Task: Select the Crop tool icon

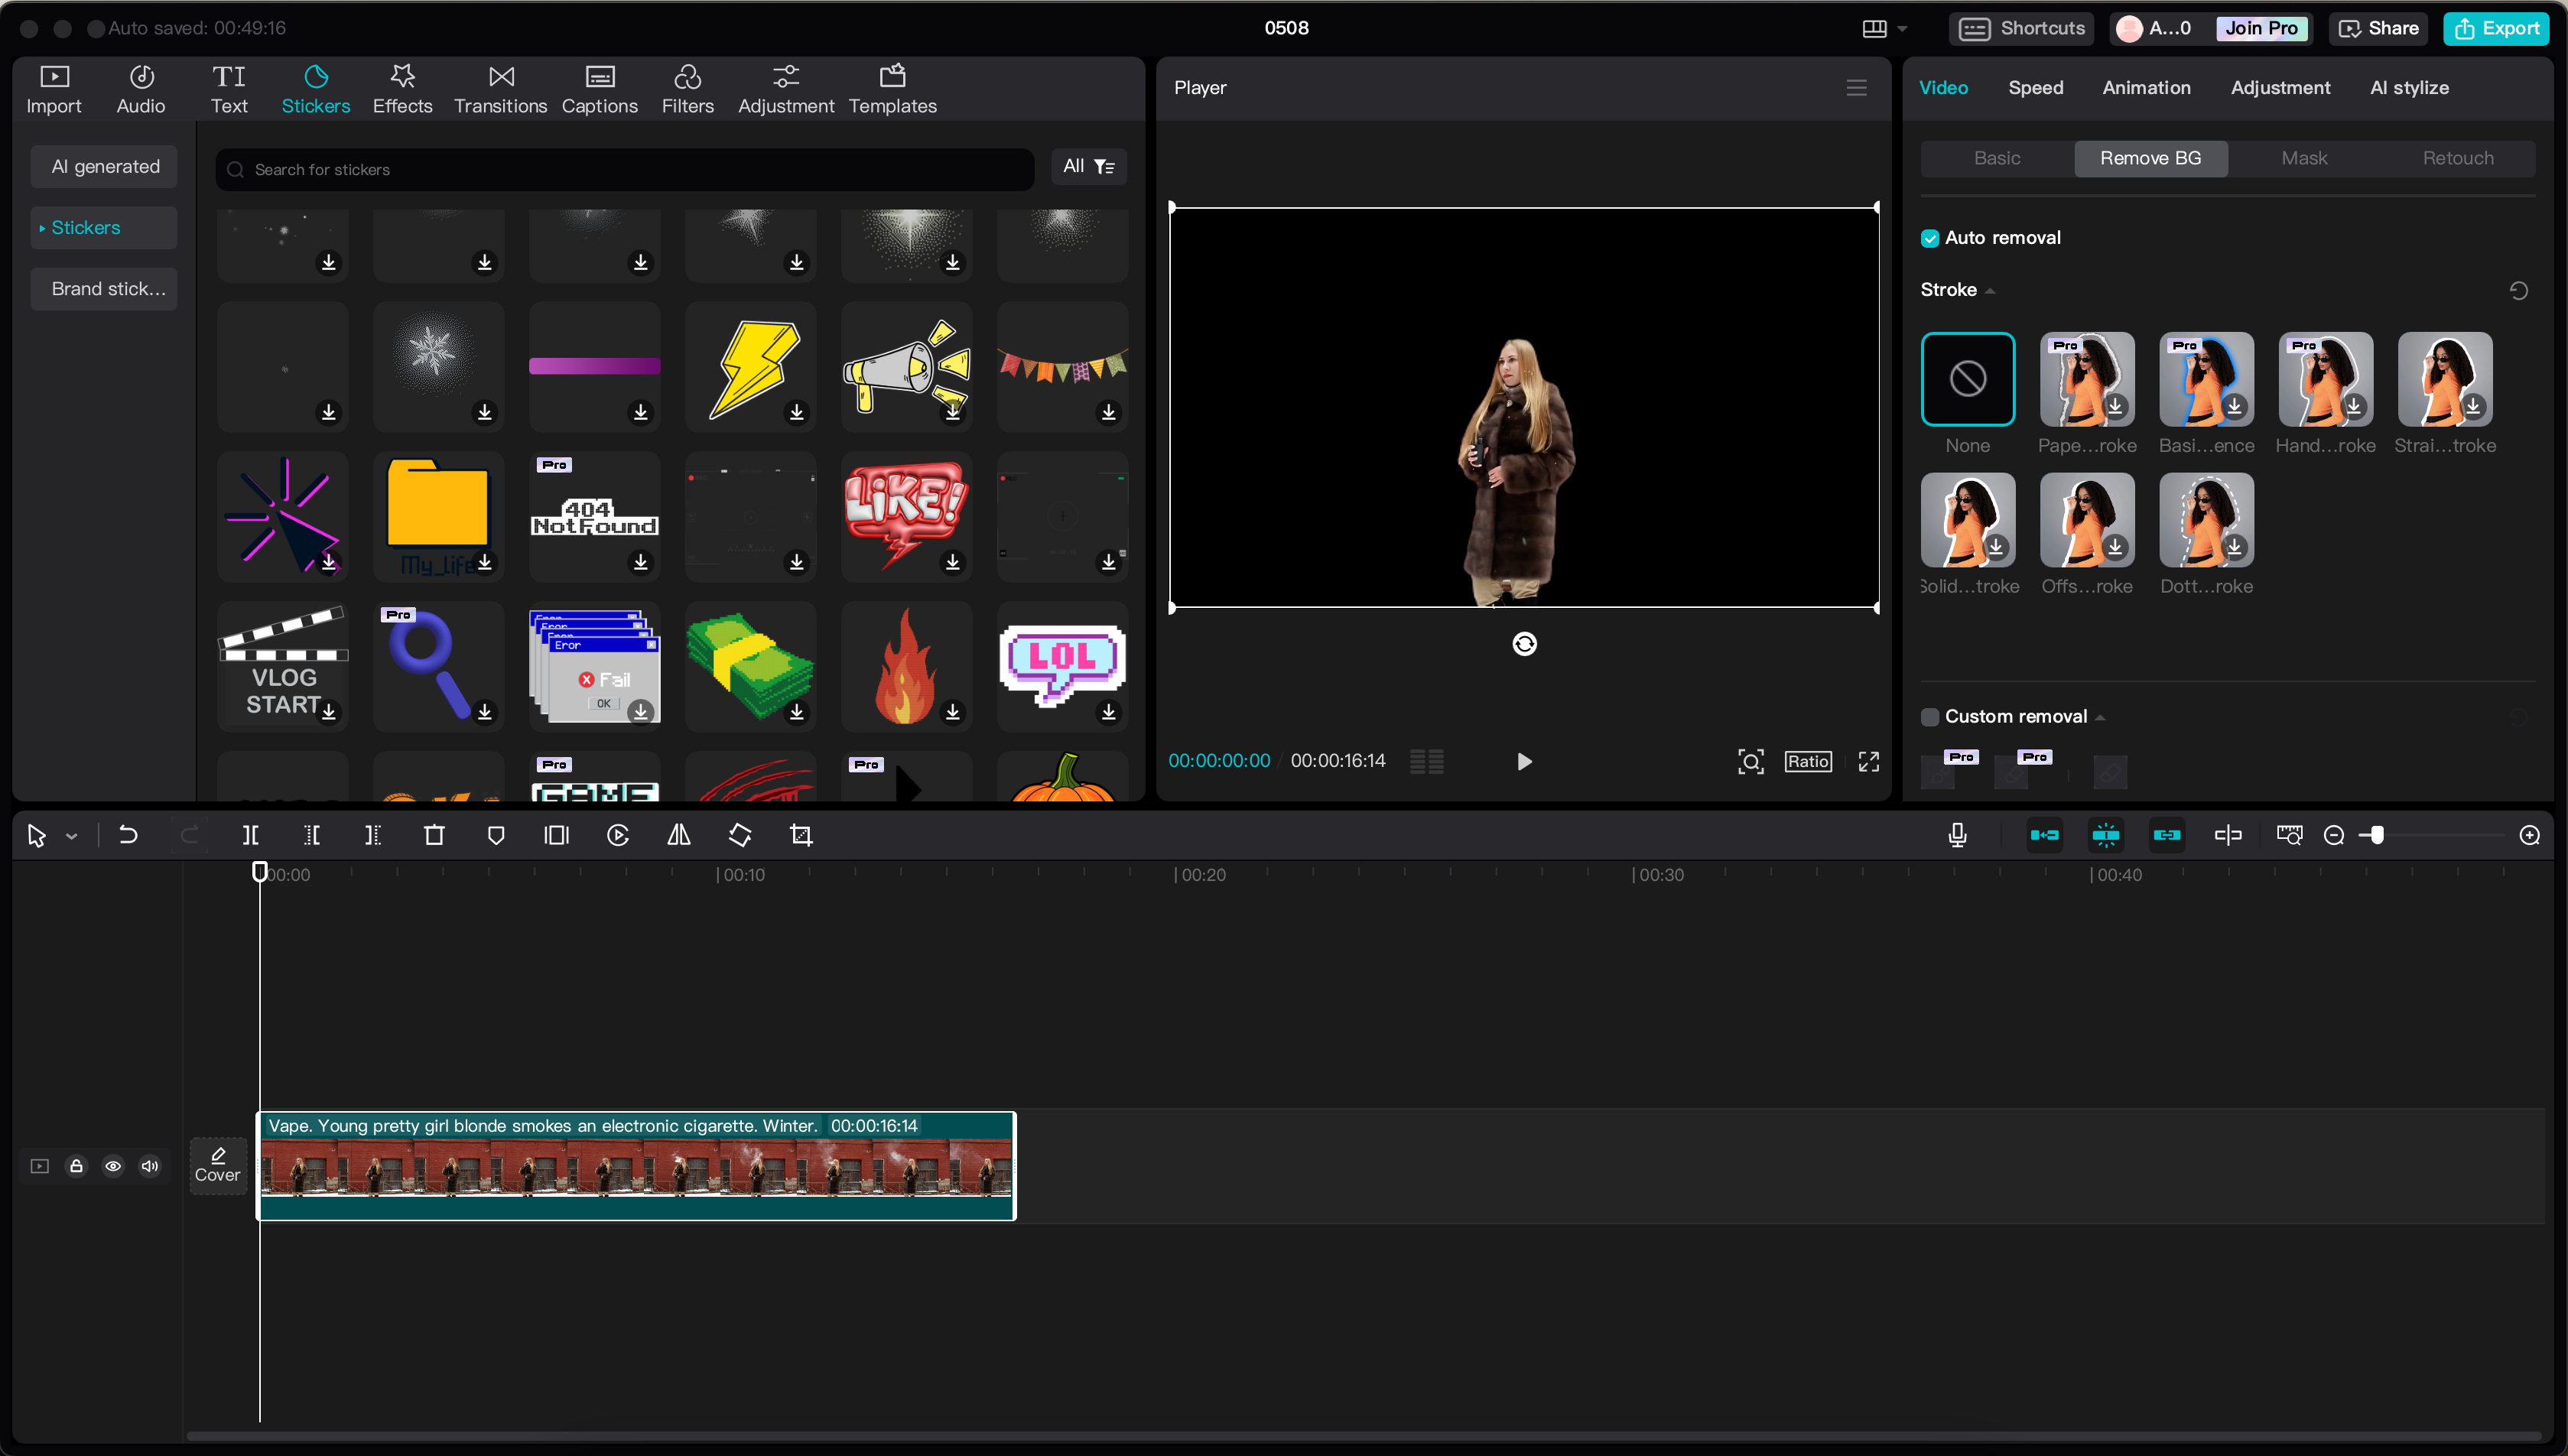Action: point(801,835)
